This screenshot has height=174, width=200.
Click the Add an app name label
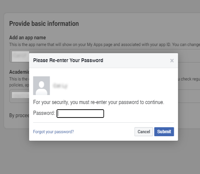coord(28,38)
